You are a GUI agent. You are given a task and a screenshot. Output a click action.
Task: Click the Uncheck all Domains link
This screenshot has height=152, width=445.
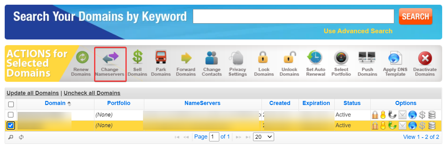pos(92,93)
